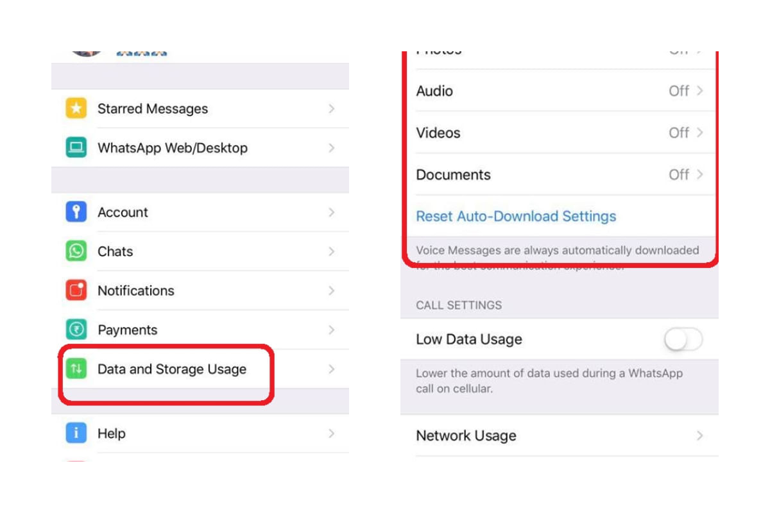Click the Payments rupee icon
770x513 pixels.
pyautogui.click(x=76, y=330)
